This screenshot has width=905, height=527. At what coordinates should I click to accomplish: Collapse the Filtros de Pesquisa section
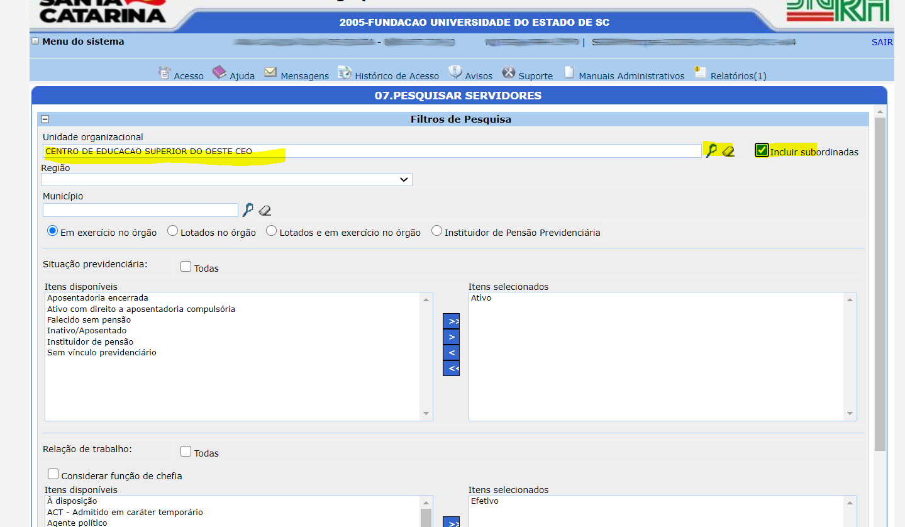45,119
